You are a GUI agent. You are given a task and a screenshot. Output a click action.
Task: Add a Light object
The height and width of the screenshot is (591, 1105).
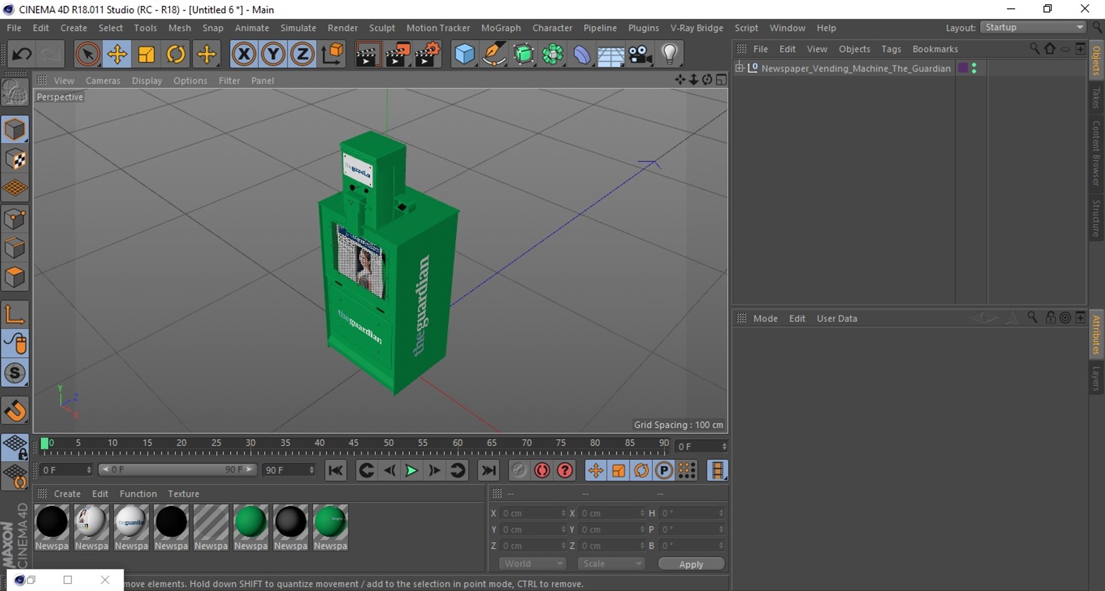coord(669,55)
